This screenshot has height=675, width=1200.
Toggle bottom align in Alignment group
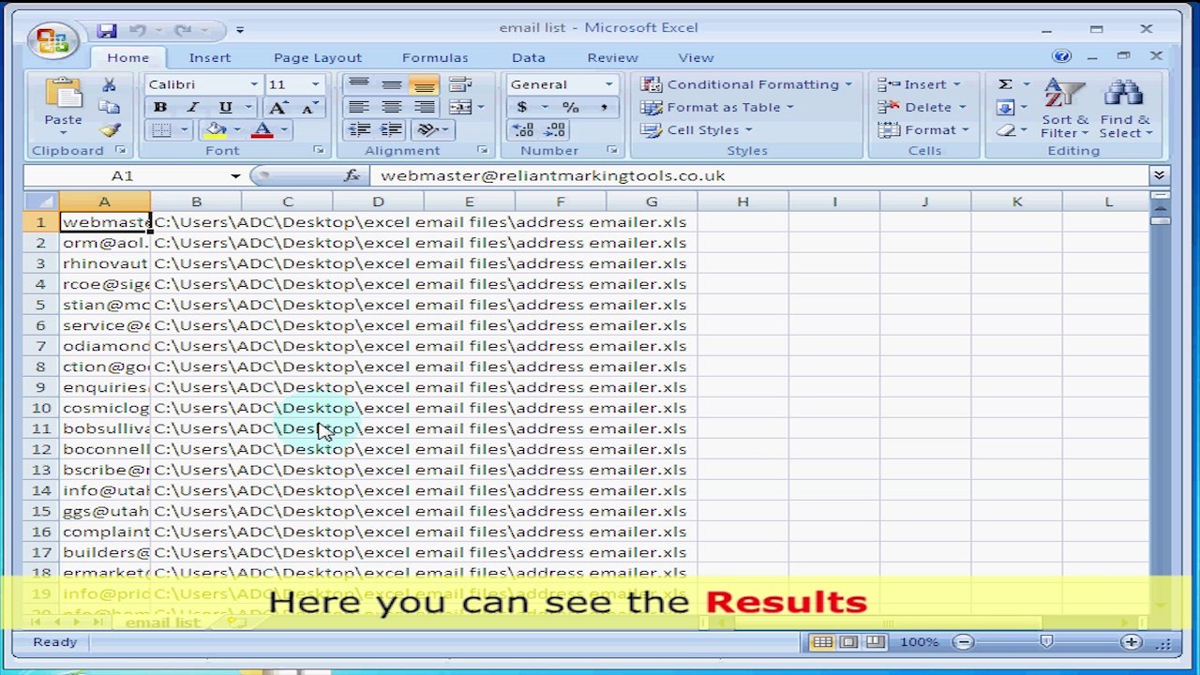(424, 85)
